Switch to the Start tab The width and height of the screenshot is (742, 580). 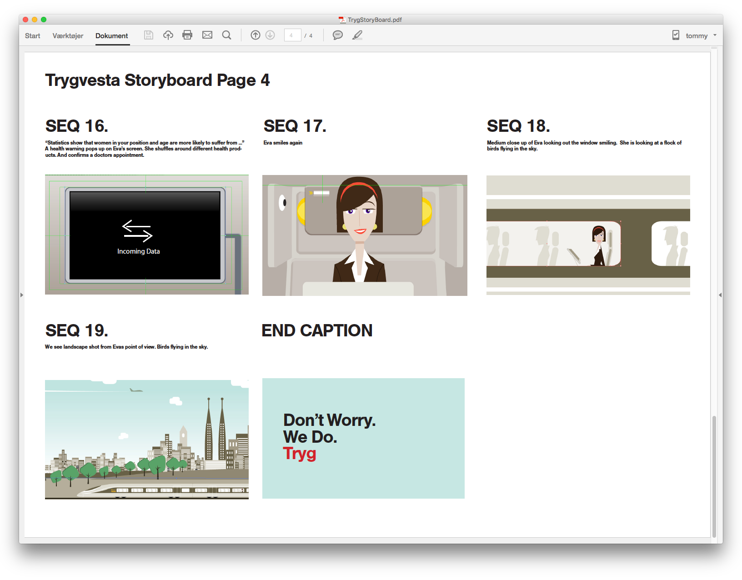pos(32,36)
